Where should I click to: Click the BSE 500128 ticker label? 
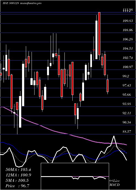[x=11, y=3]
